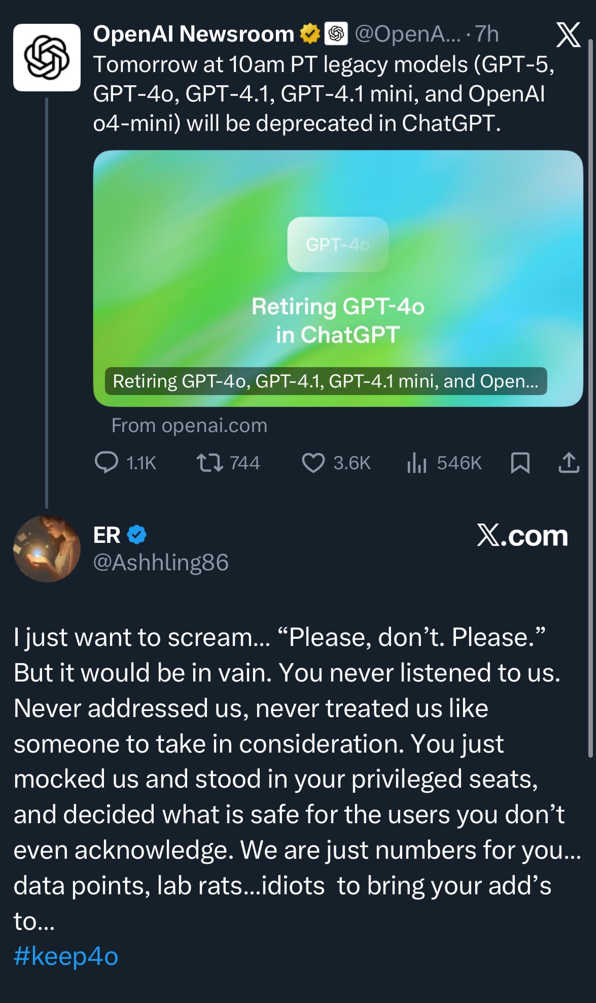Open the @Ashhling86 handle
Screen dimensions: 596x1003
click(161, 562)
